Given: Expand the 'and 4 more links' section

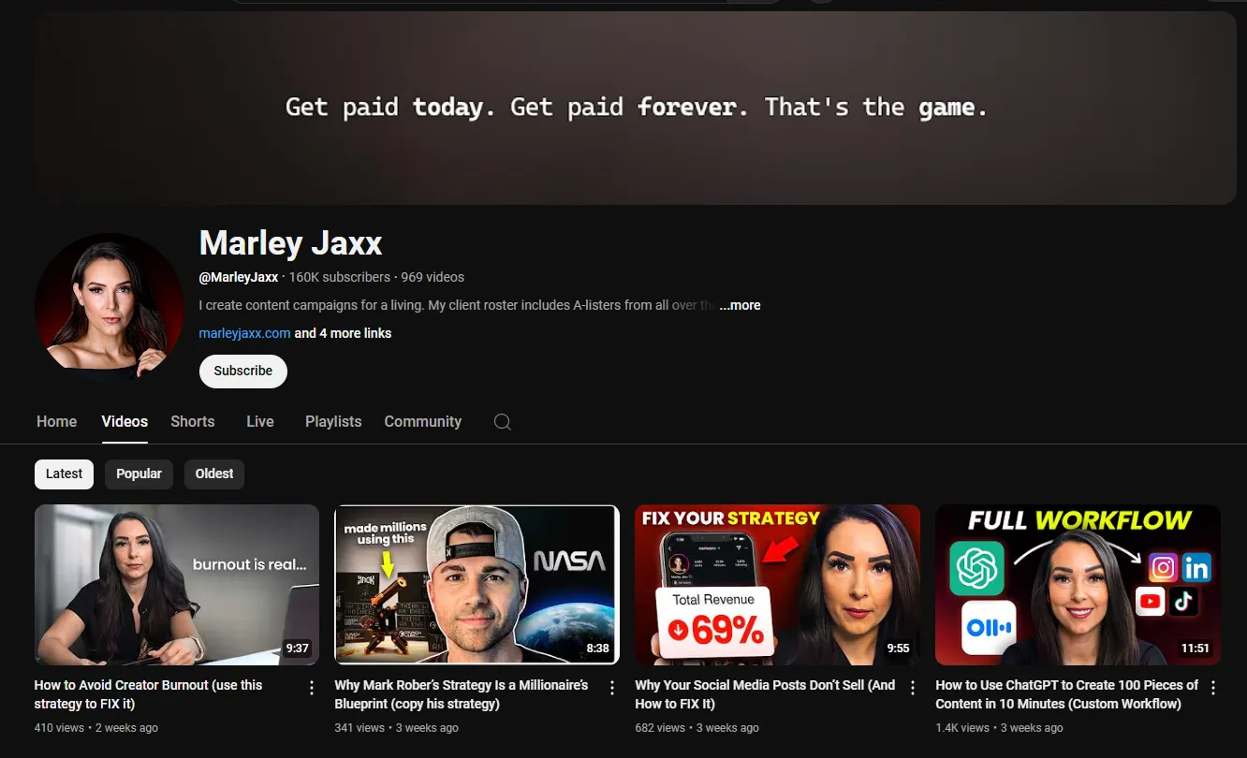Looking at the screenshot, I should point(343,332).
